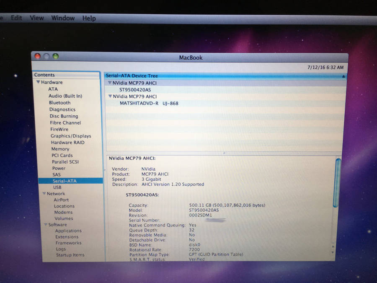
Task: Open the Window menu
Action: (x=63, y=18)
